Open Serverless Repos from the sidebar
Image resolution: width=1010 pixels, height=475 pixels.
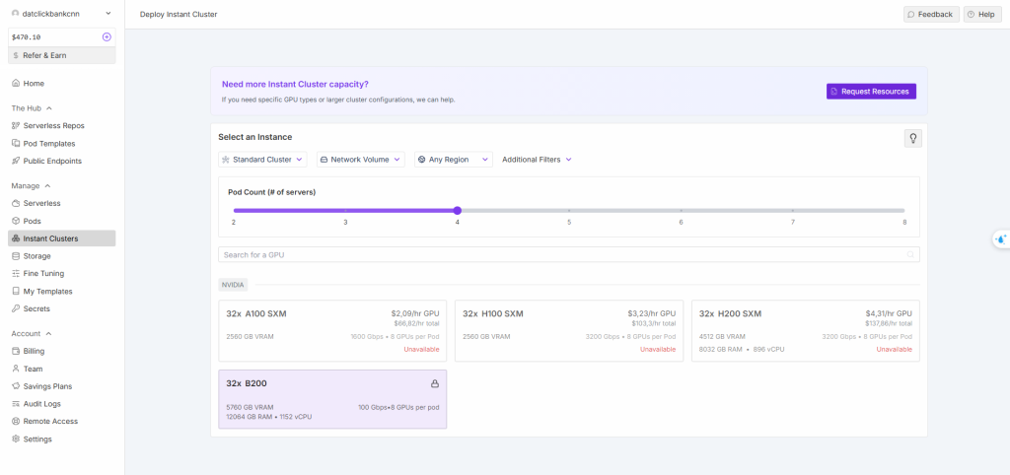click(53, 125)
